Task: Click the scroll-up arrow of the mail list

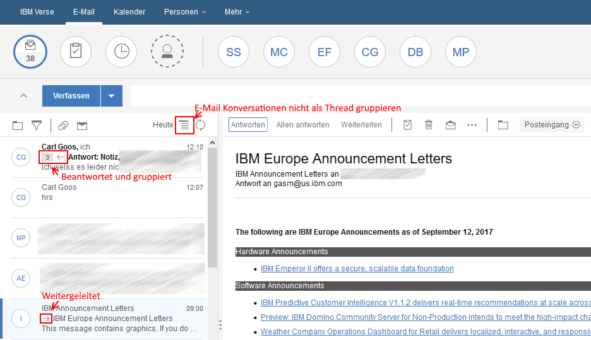Action: click(x=213, y=143)
